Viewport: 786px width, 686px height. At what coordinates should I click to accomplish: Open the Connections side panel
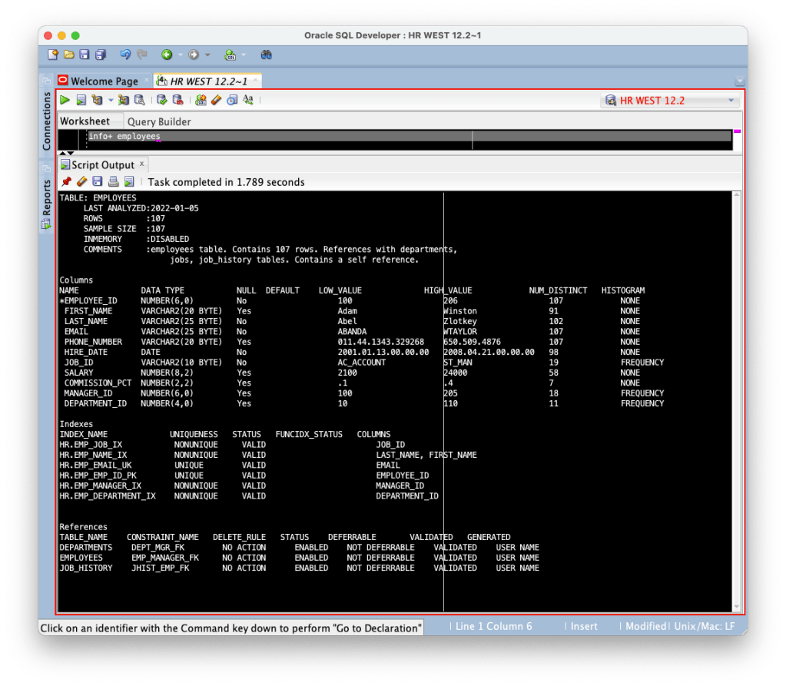coord(46,121)
